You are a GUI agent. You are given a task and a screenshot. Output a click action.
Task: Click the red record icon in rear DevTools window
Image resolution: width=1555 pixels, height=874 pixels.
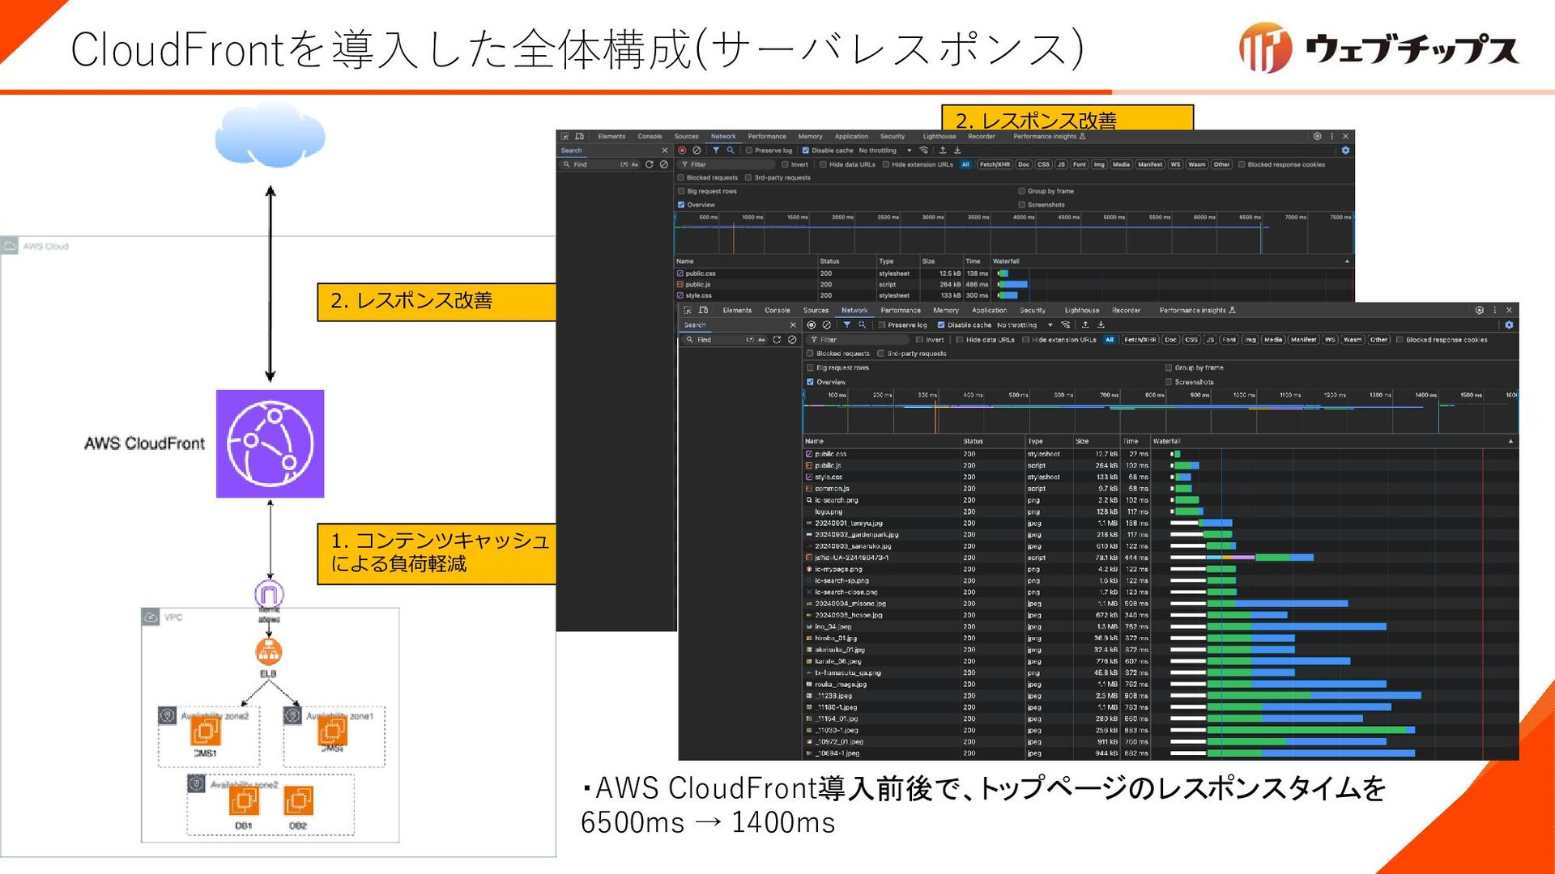pyautogui.click(x=682, y=151)
